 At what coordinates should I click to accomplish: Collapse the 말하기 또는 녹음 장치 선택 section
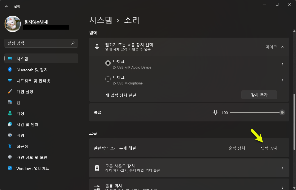[x=283, y=47]
